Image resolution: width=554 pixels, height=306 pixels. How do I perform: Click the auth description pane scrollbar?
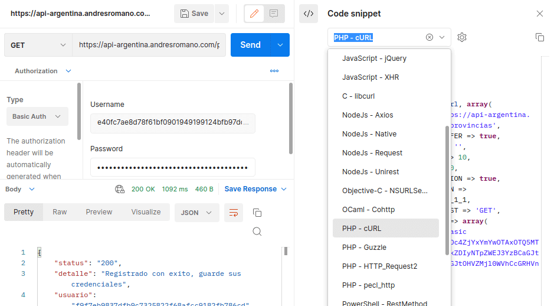79,111
